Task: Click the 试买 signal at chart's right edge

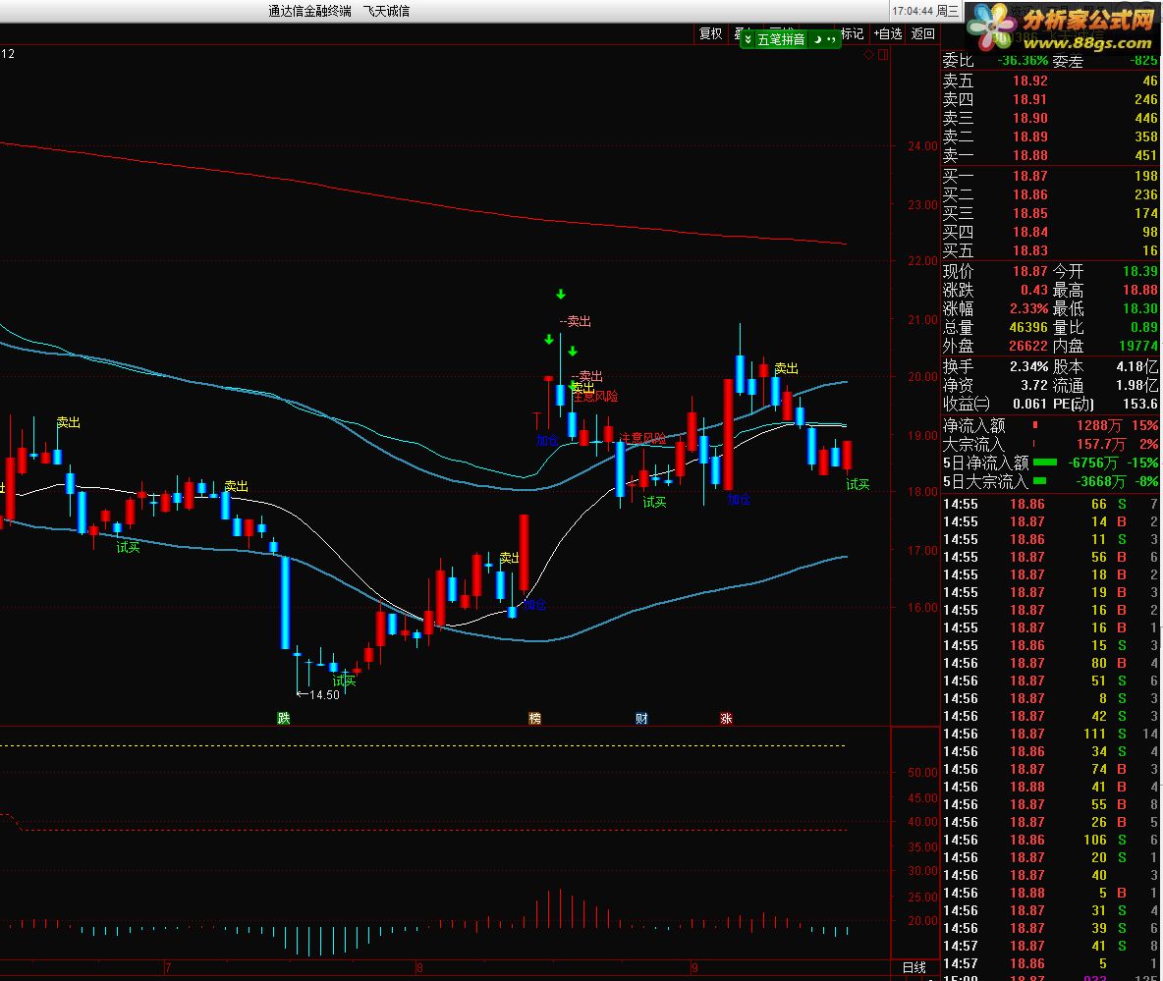Action: pos(858,484)
